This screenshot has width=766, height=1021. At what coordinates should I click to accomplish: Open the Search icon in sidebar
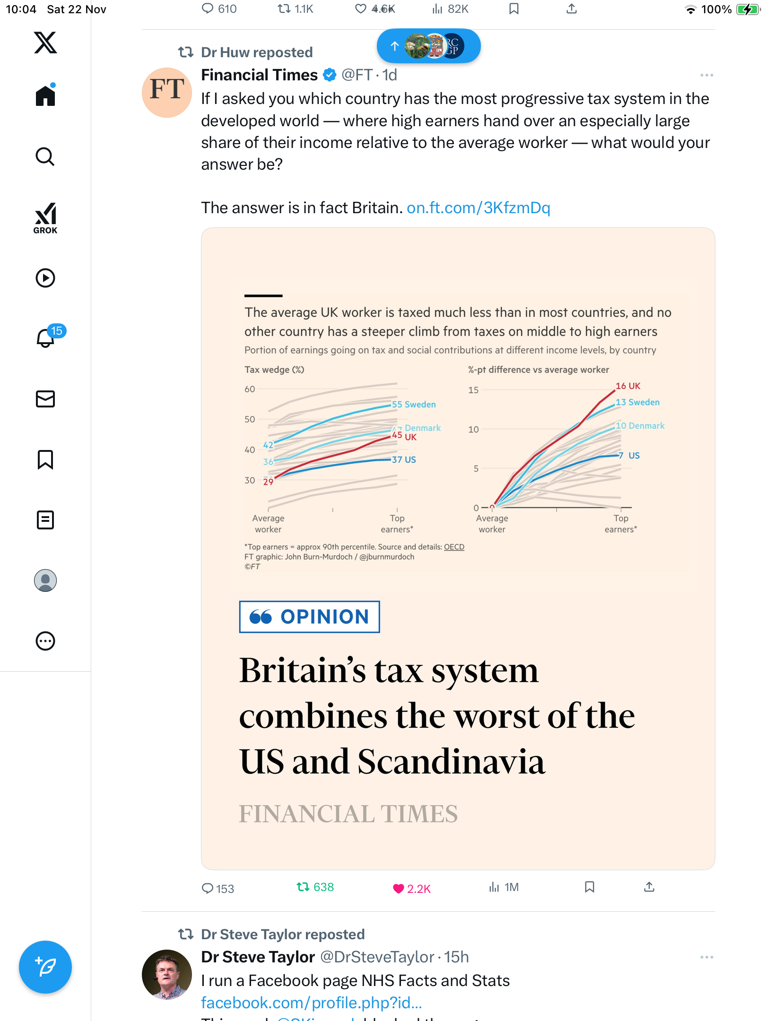(x=45, y=156)
